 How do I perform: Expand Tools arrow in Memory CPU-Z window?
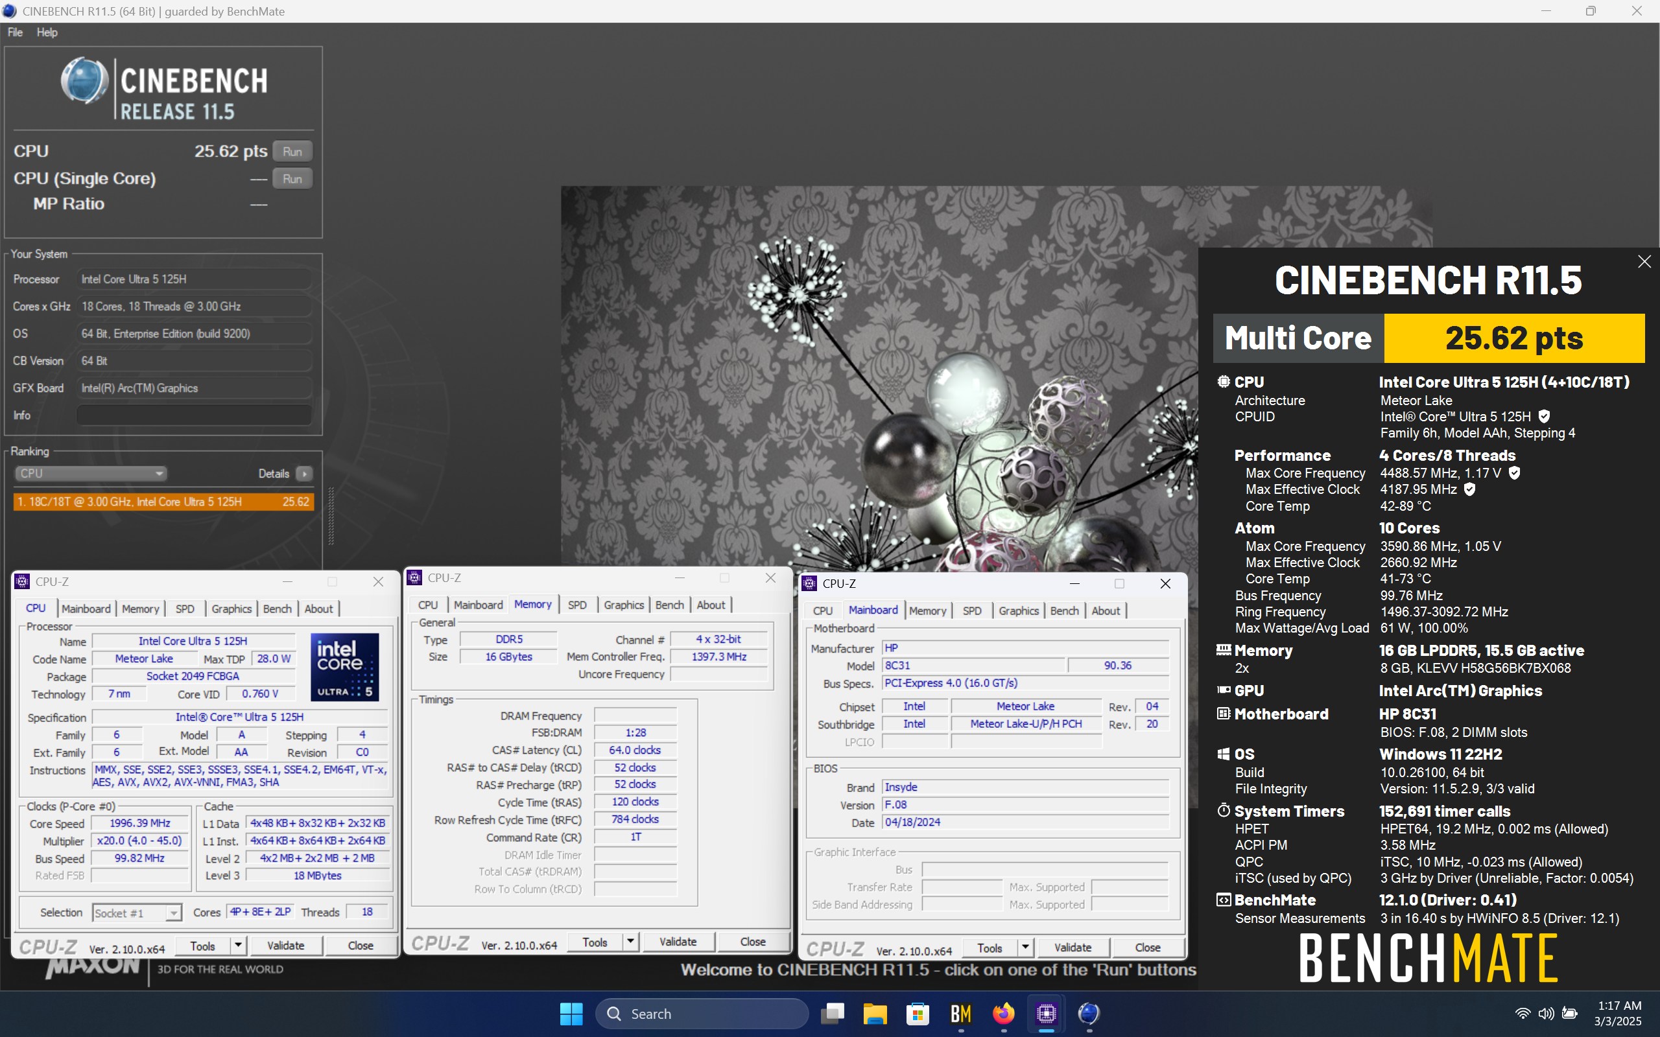[x=630, y=942]
